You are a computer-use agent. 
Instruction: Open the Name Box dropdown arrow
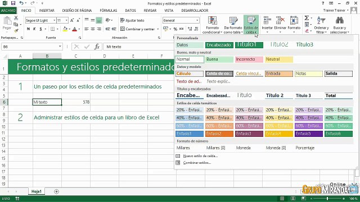[60, 47]
